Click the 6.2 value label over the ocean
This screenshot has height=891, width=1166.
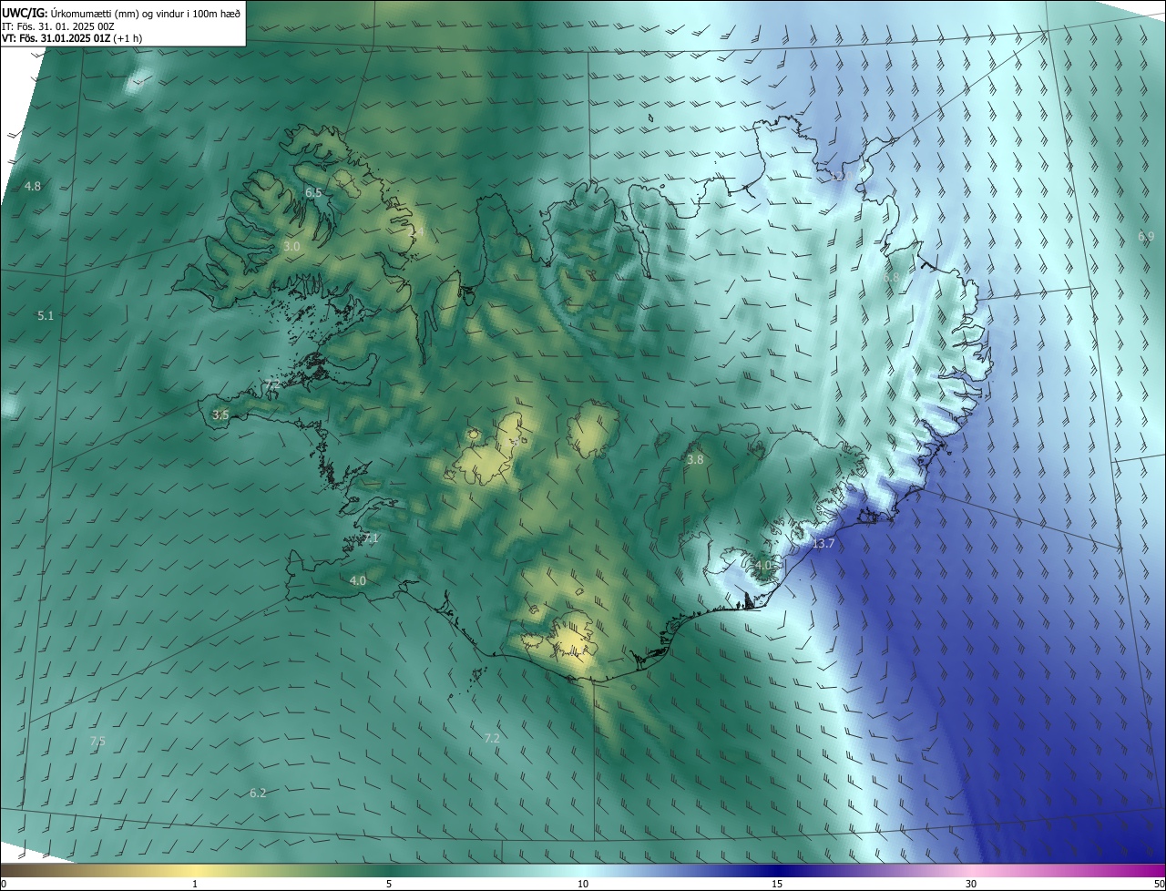coord(258,794)
